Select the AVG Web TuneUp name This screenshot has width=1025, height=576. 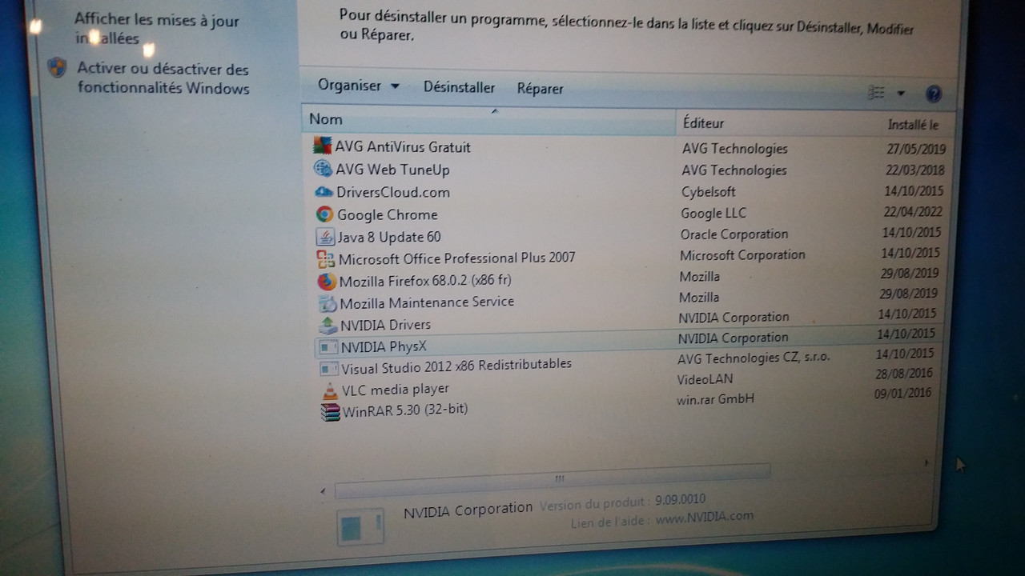(x=392, y=170)
